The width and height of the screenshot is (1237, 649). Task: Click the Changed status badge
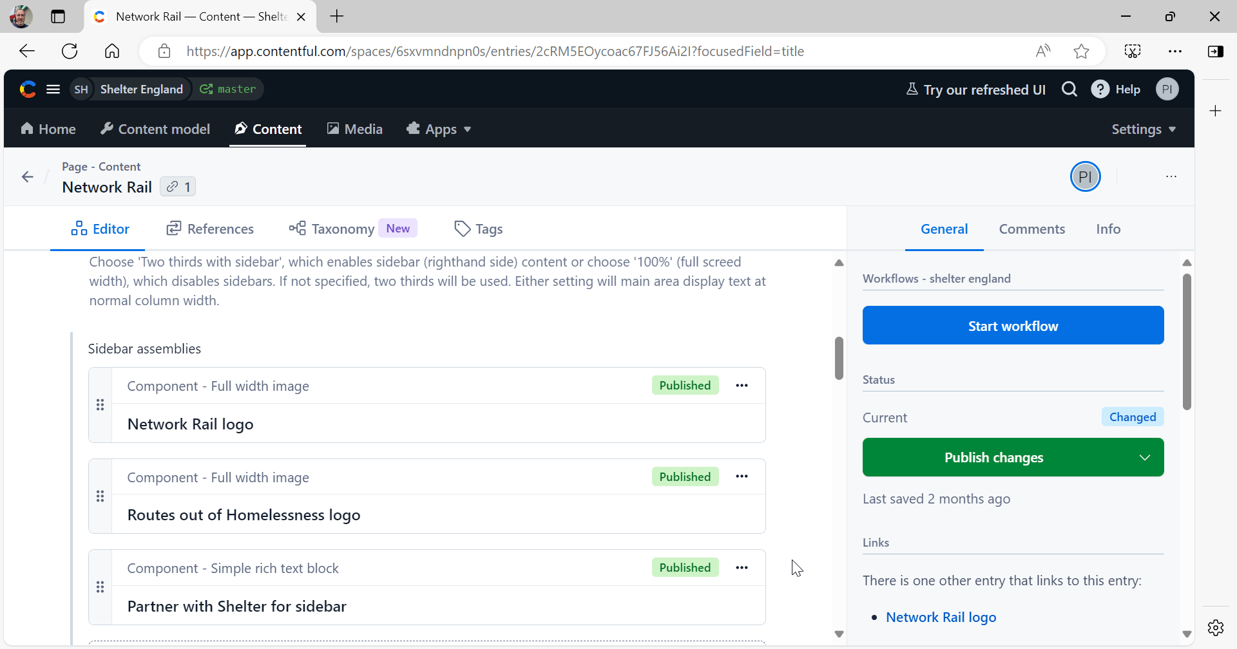(1132, 417)
